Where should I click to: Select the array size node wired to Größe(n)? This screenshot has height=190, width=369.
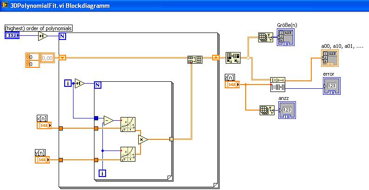(266, 37)
